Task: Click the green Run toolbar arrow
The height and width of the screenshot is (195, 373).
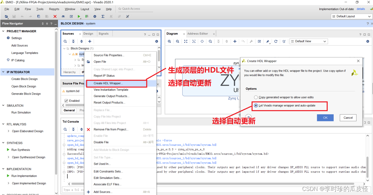Action: click(79, 17)
